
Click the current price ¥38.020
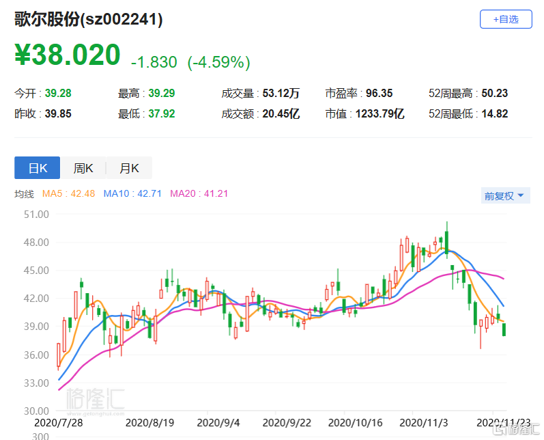coord(68,55)
